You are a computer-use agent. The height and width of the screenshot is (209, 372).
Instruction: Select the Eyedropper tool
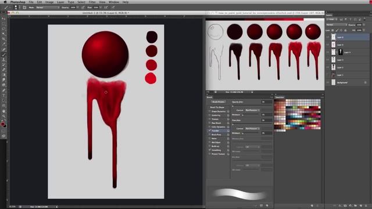coord(3,44)
